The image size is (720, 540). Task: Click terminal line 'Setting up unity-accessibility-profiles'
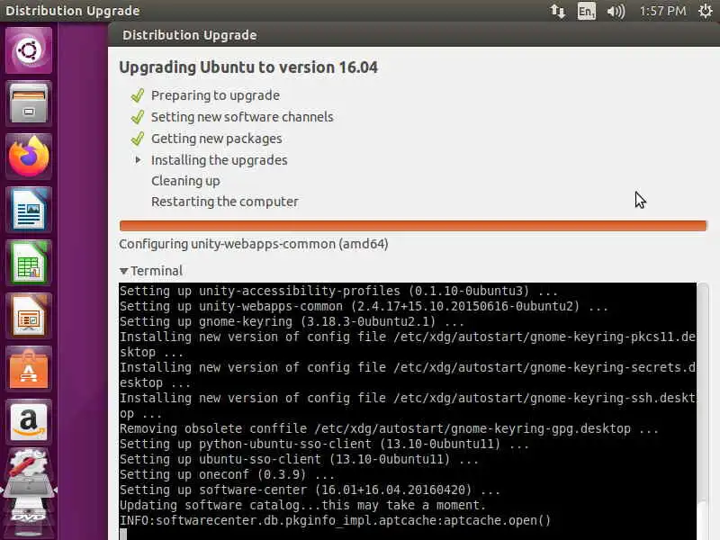point(339,291)
